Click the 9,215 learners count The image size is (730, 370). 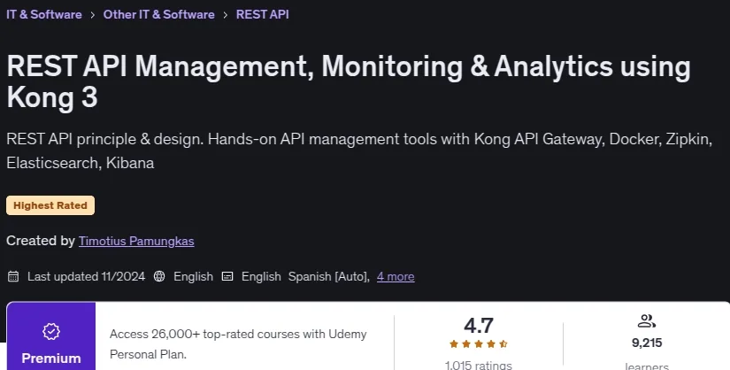pyautogui.click(x=647, y=343)
